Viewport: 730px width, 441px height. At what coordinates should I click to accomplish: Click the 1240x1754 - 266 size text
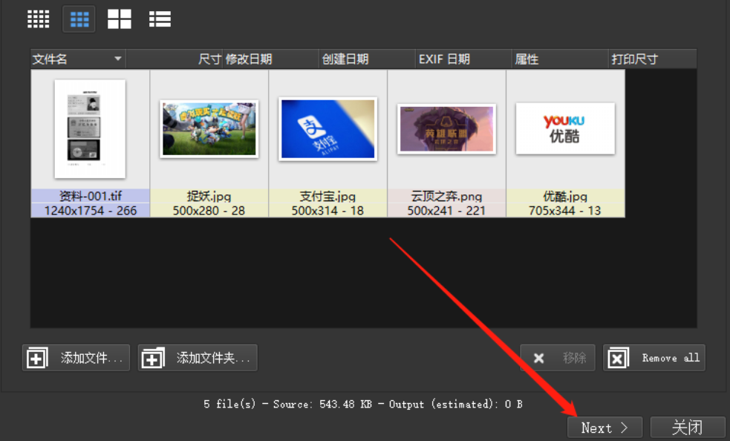point(91,211)
